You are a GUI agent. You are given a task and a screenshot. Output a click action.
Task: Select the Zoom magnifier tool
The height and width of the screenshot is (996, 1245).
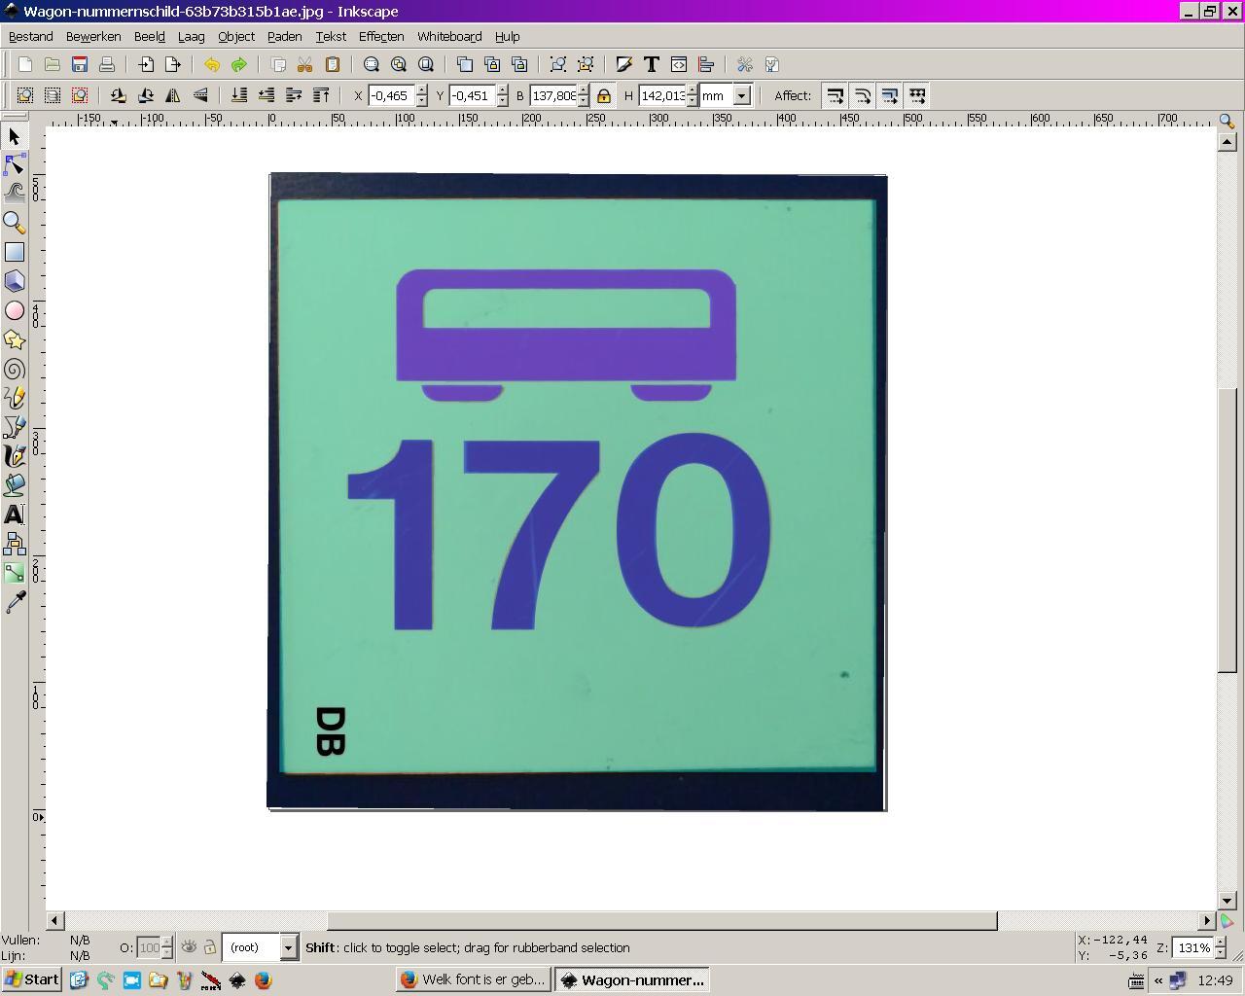[x=15, y=223]
